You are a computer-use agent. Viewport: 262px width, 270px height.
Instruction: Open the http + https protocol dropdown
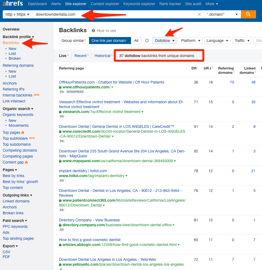click(17, 15)
